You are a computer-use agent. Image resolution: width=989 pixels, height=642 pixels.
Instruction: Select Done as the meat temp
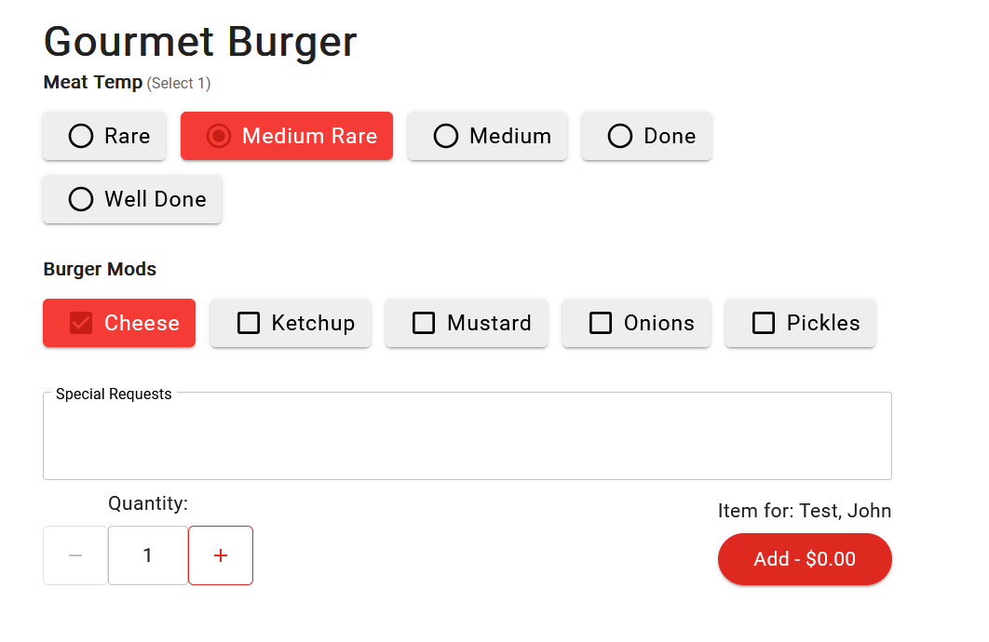[646, 137]
